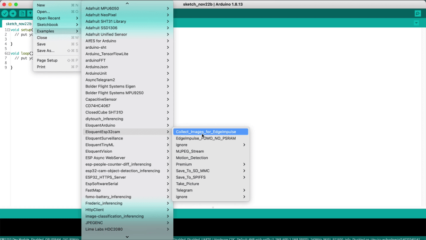426x240 pixels.
Task: Choose Save As... from the File menu
Action: (x=57, y=51)
